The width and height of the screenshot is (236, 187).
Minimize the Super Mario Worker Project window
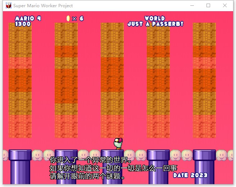[x=192, y=5]
